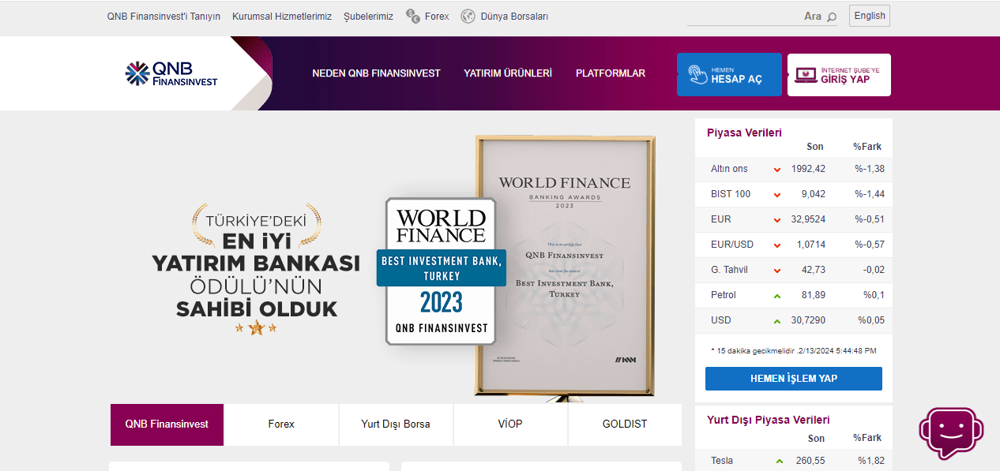Click the EUR value 32,9524

point(808,219)
